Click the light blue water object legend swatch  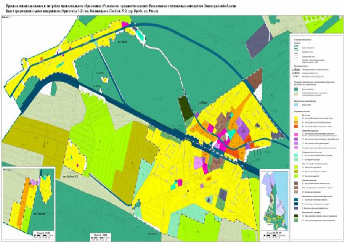coord(296,105)
